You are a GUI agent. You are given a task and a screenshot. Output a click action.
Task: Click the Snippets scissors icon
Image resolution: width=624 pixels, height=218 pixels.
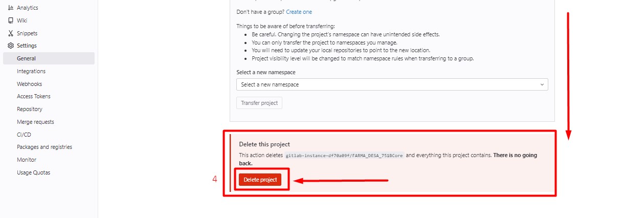click(11, 33)
